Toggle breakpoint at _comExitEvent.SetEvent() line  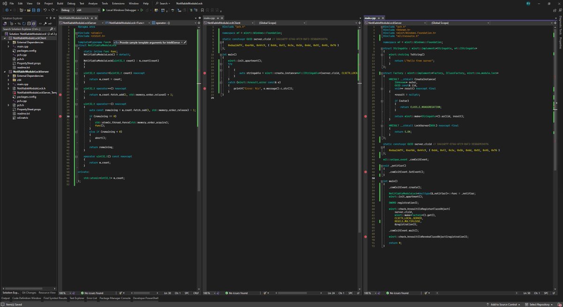coord(365,172)
